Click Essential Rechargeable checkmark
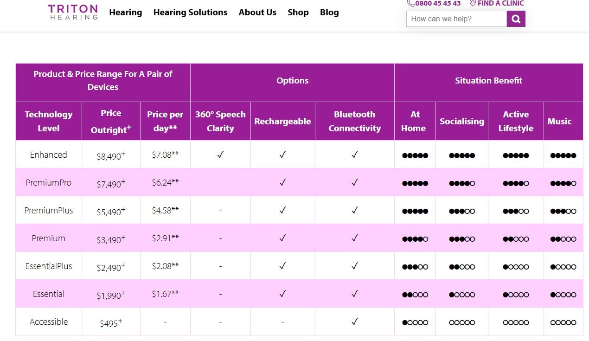The height and width of the screenshot is (341, 589). coord(282,294)
